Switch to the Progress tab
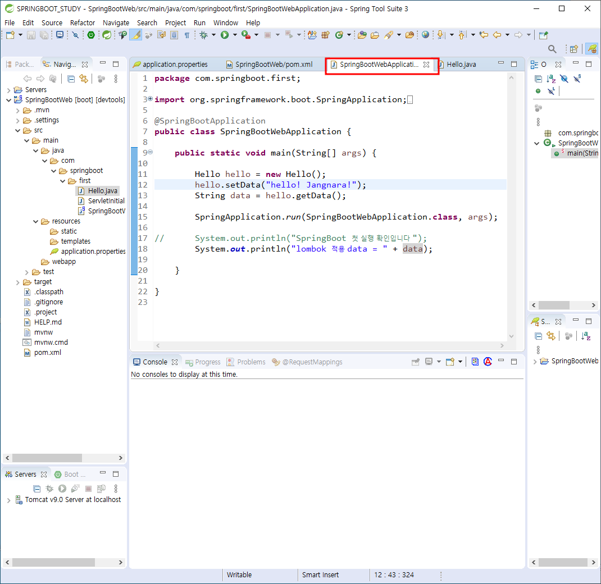This screenshot has width=601, height=584. (203, 362)
